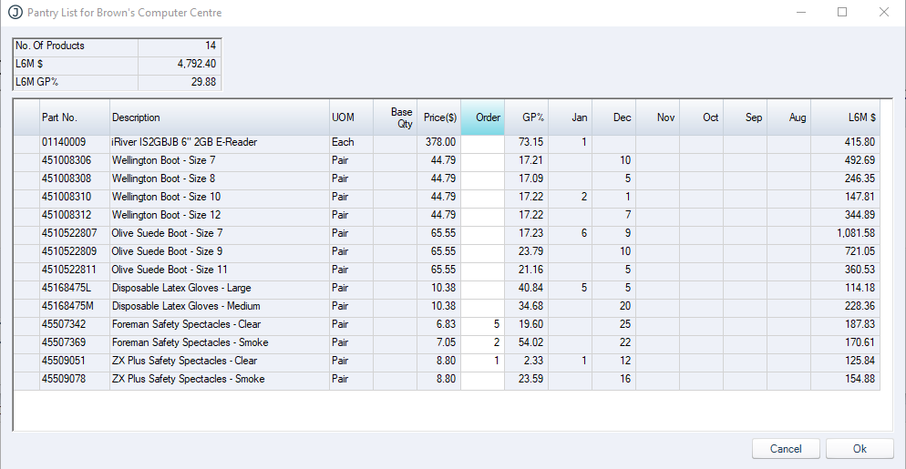Click the L6M GP% summary value 29.88
906x469 pixels.
[x=180, y=82]
